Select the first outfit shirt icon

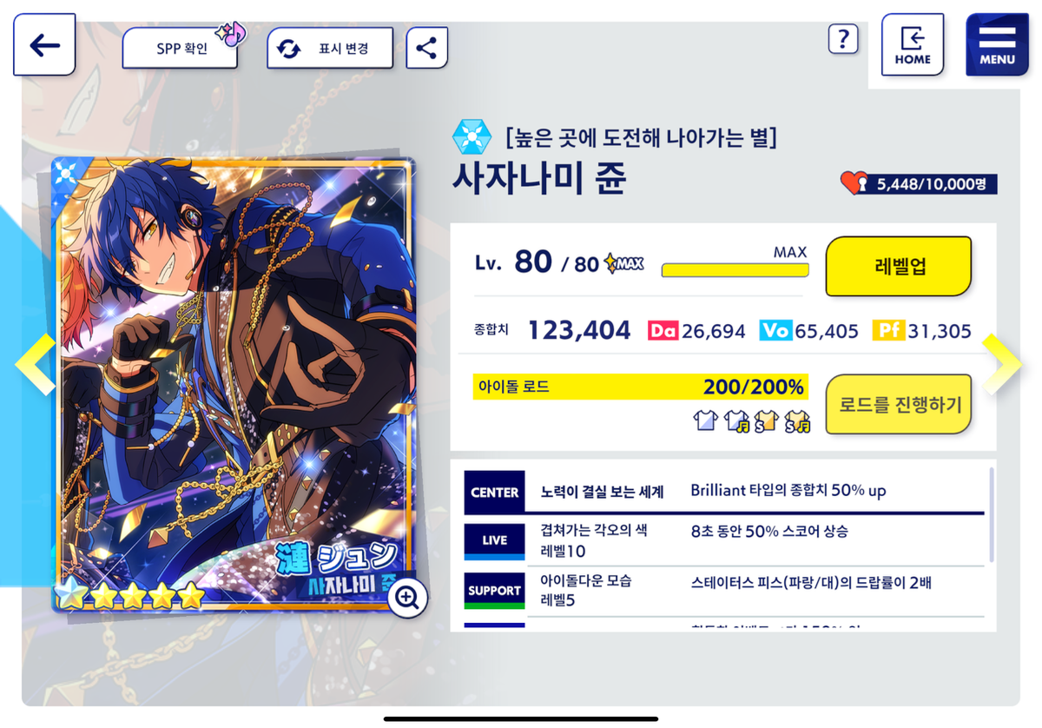(703, 422)
